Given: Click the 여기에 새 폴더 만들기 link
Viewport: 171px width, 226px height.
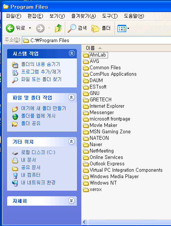Looking at the screenshot, I should (43, 108).
